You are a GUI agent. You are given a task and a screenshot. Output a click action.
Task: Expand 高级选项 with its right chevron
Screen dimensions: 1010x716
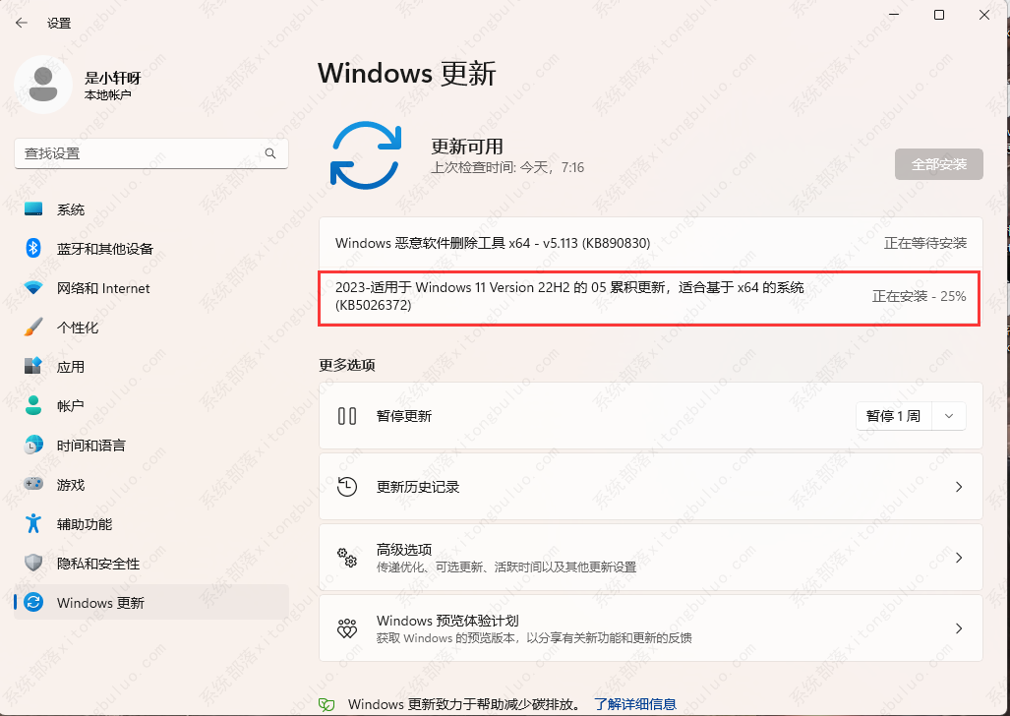point(959,558)
